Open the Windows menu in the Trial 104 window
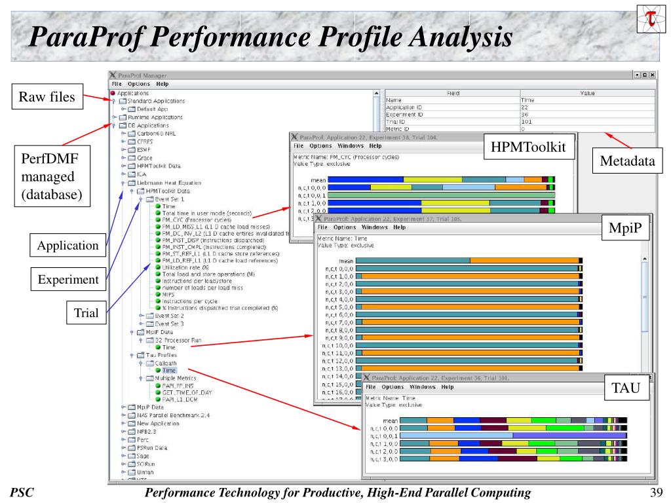 351,146
